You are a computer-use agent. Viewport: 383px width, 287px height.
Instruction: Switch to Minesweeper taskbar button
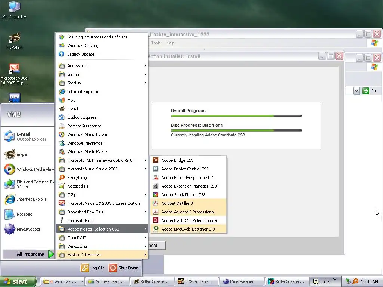[x=242, y=281]
